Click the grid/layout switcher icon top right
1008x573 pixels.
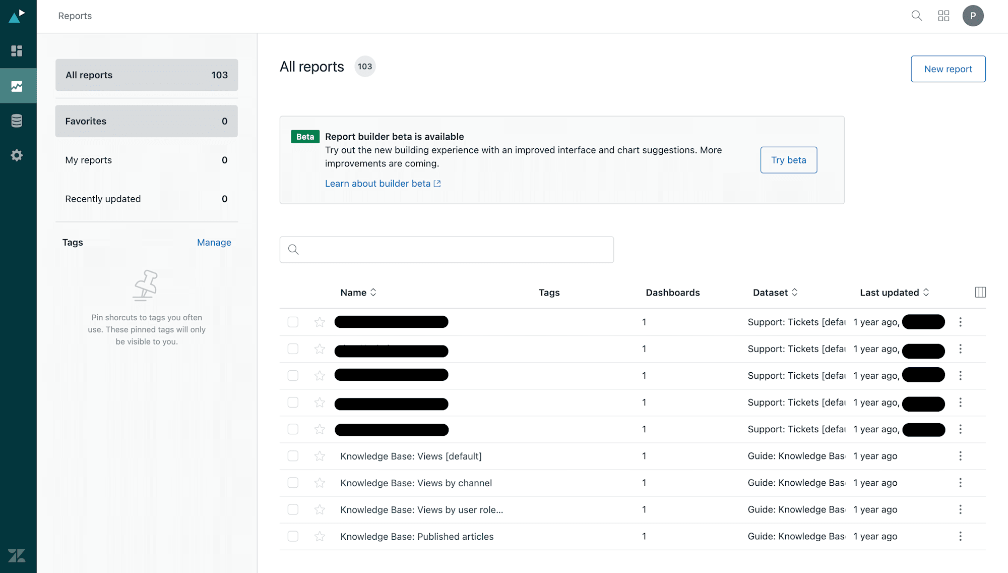point(943,15)
